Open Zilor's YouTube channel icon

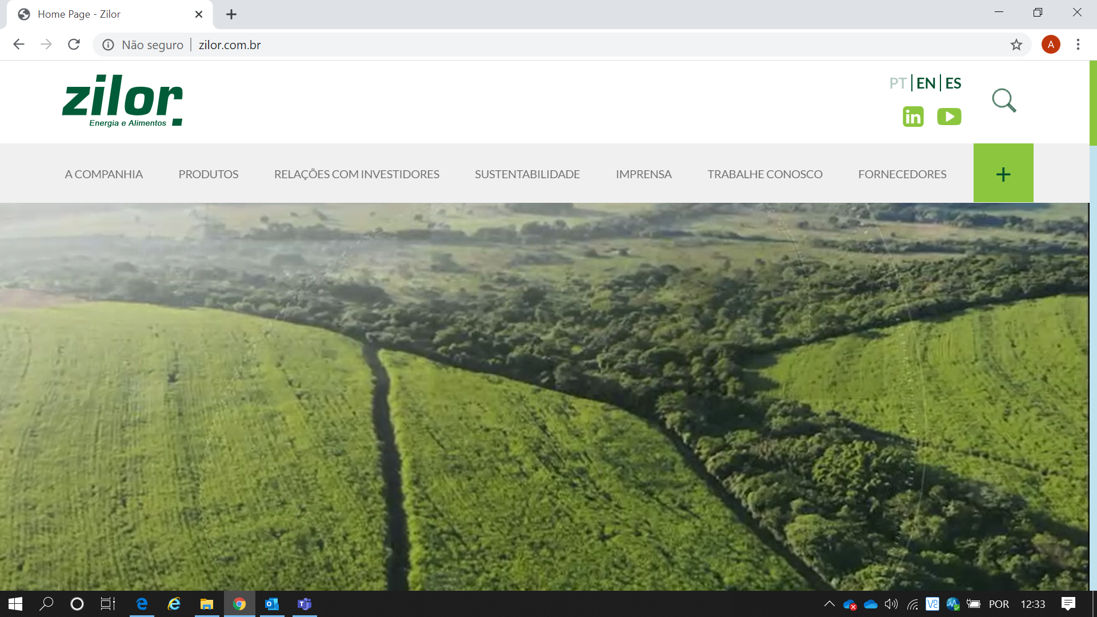coord(949,117)
